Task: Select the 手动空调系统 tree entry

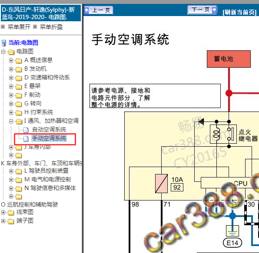Action: click(x=49, y=138)
